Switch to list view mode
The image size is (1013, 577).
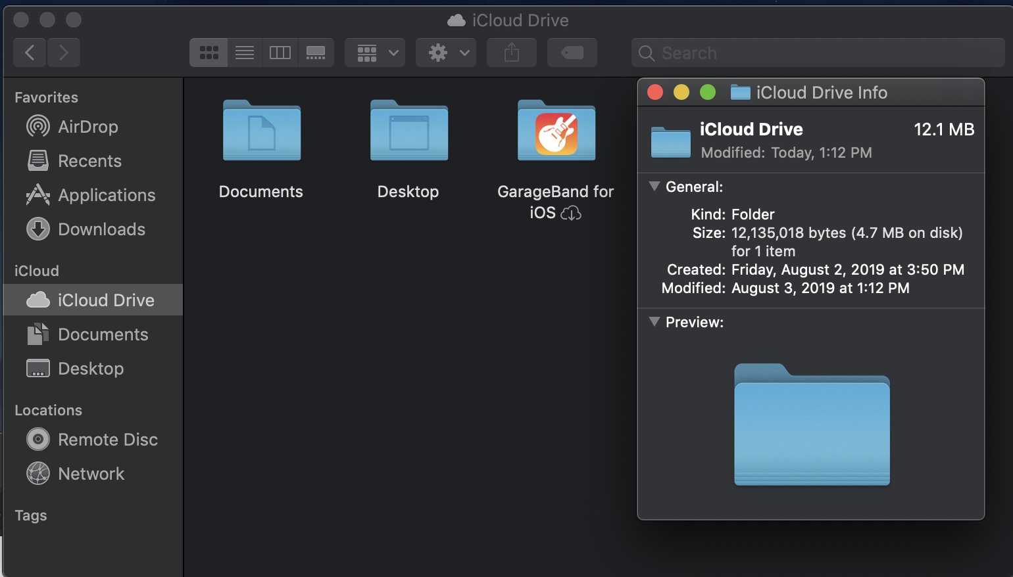pyautogui.click(x=245, y=53)
